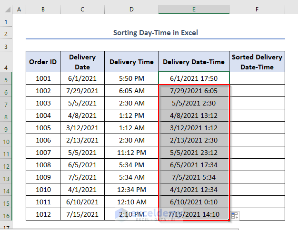Click the Sorted Delivery Date-Time header cell
This screenshot has width=298, height=230.
pyautogui.click(x=257, y=62)
